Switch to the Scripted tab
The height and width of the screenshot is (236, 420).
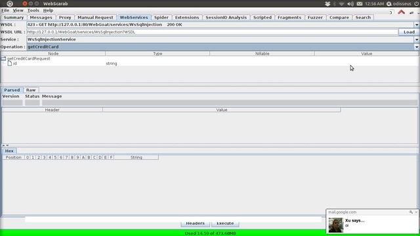click(262, 18)
